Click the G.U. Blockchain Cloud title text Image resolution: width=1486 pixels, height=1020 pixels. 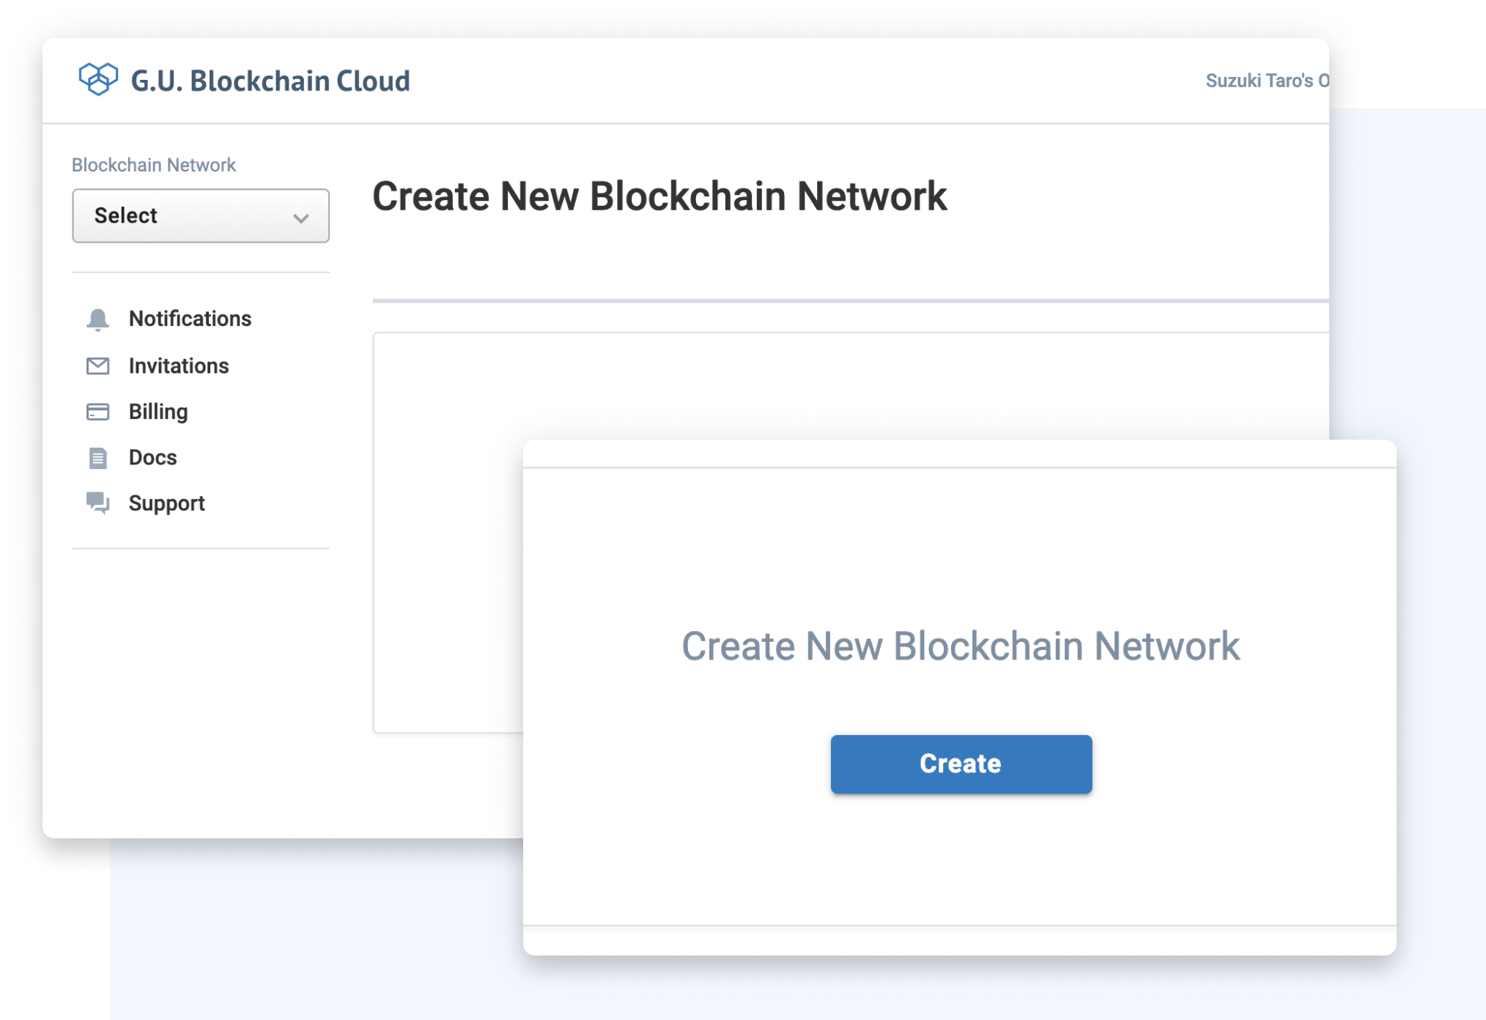tap(270, 81)
